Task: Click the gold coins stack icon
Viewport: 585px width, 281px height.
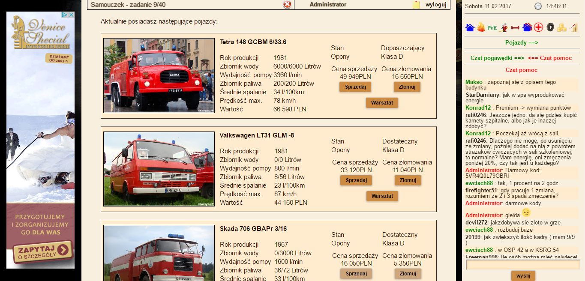Action: (561, 28)
